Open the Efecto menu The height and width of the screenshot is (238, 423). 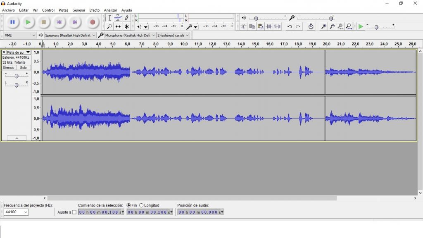(95, 10)
